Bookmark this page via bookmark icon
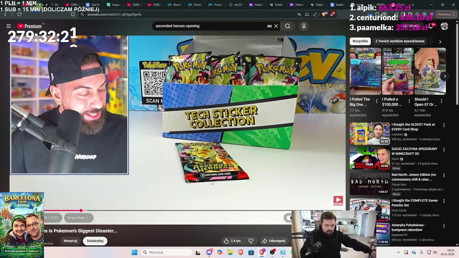The width and height of the screenshot is (459, 258). tap(73, 14)
